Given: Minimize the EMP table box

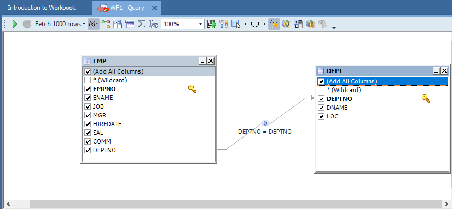Looking at the screenshot, I should point(202,61).
